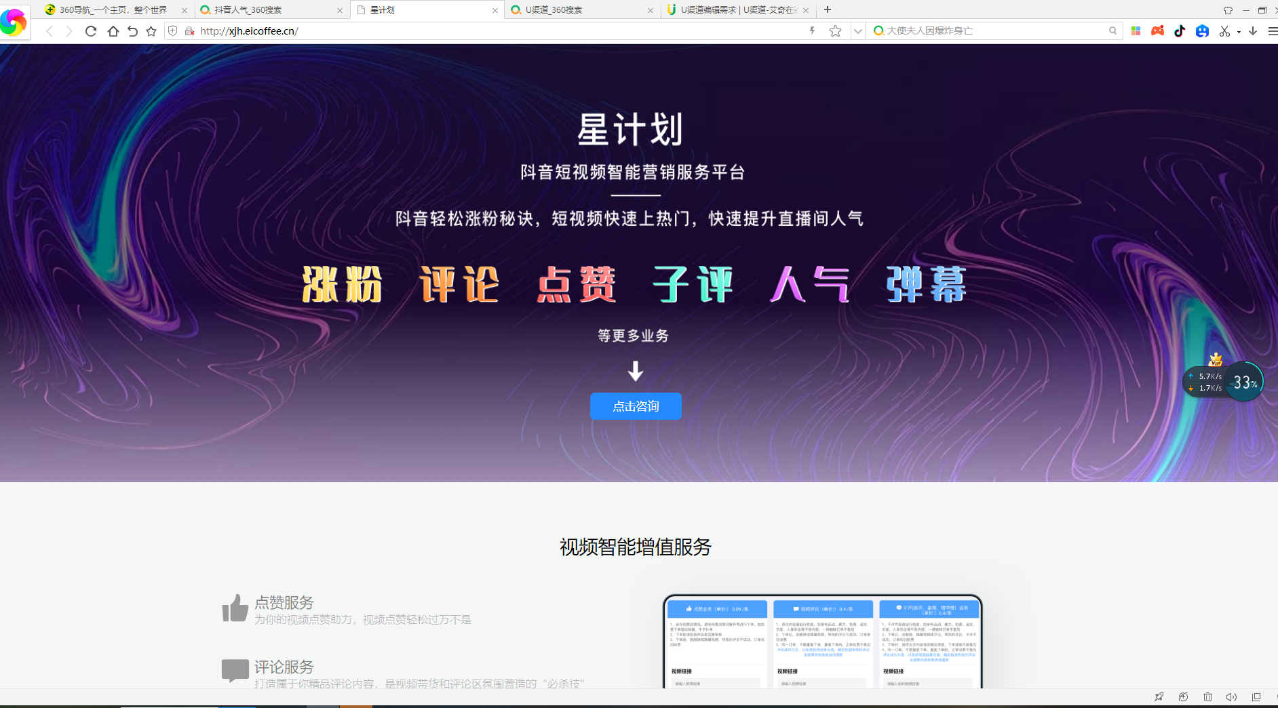
Task: Click the 点赞服务 heading
Action: (x=284, y=602)
